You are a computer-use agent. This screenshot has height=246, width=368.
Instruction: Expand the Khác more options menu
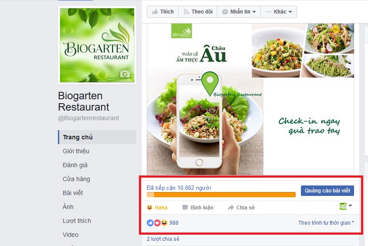pyautogui.click(x=279, y=12)
